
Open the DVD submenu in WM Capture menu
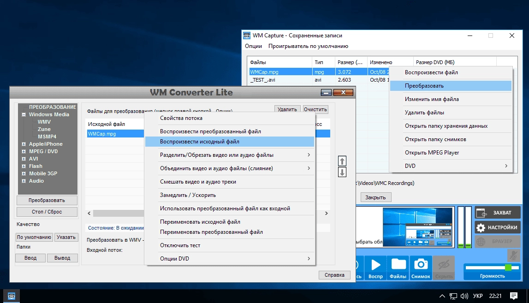pyautogui.click(x=451, y=166)
